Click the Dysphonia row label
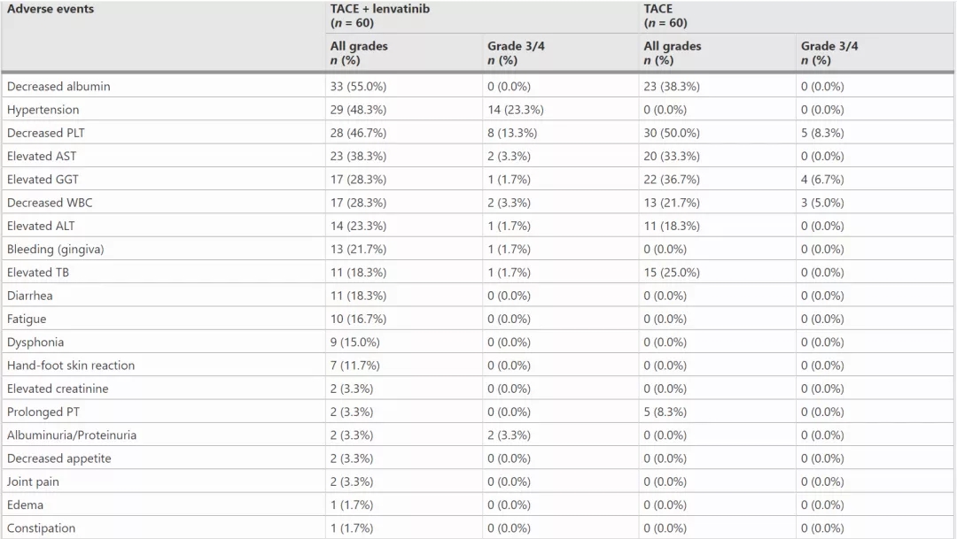 point(35,342)
